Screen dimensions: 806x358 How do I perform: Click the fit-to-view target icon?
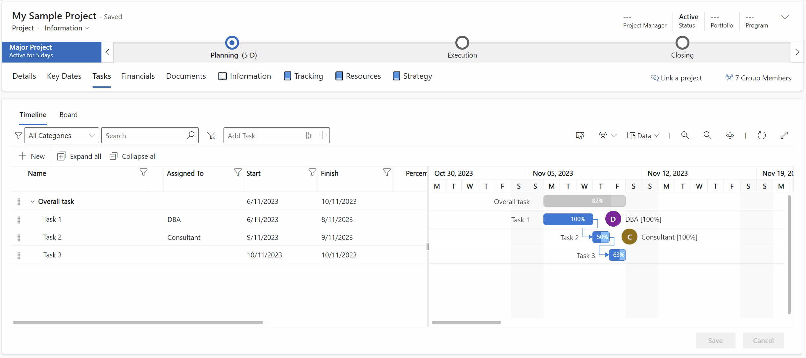[x=730, y=135]
